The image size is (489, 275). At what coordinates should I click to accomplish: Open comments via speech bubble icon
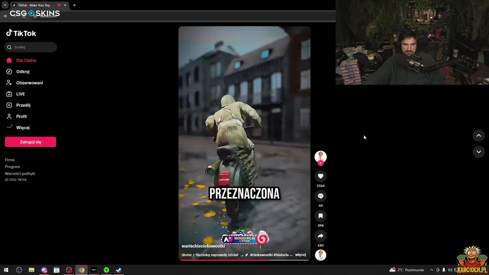click(321, 196)
